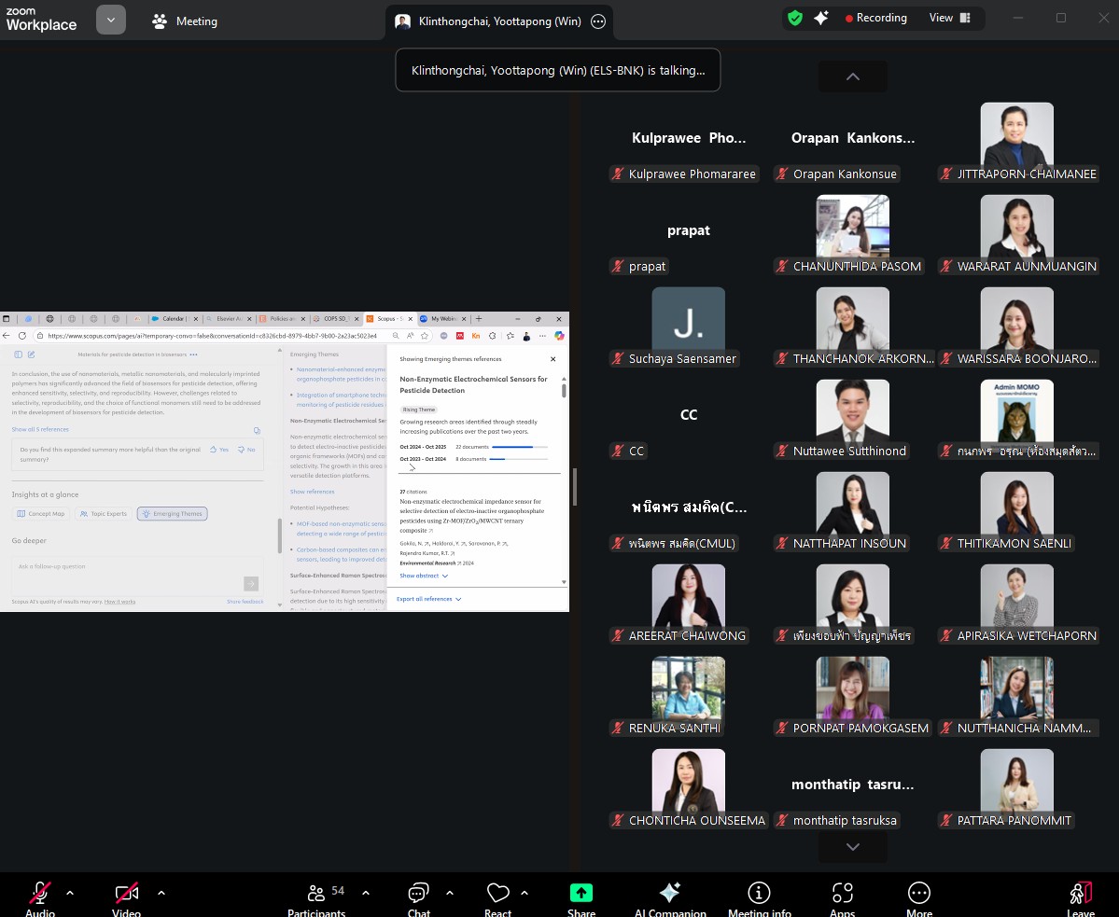Click JITTRAPORN CHAIMANEE's video thumbnail
The width and height of the screenshot is (1119, 917).
pos(1016,133)
